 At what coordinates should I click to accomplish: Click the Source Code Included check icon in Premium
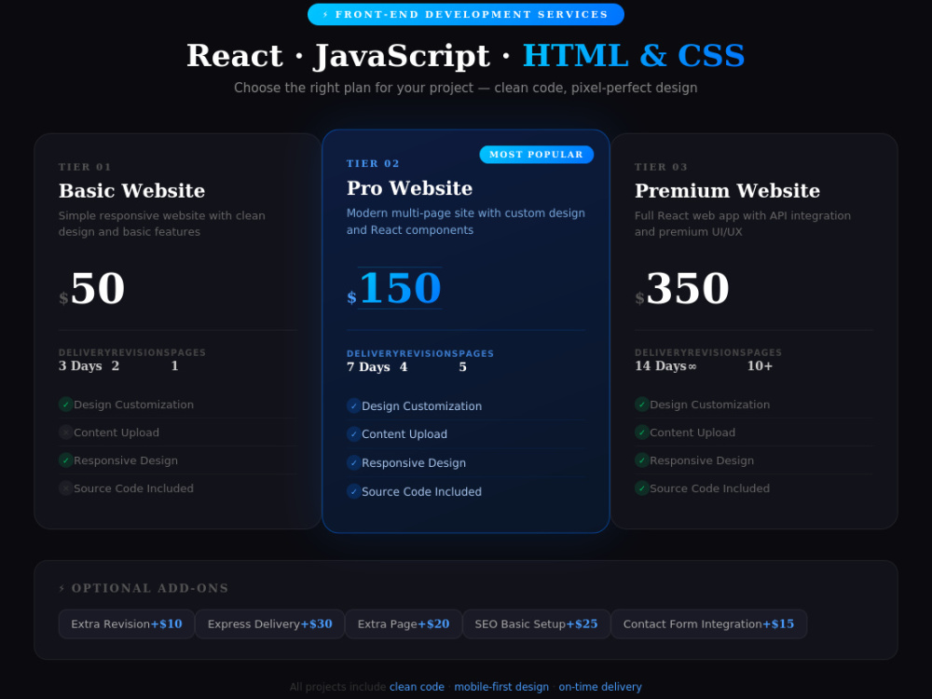pyautogui.click(x=642, y=488)
